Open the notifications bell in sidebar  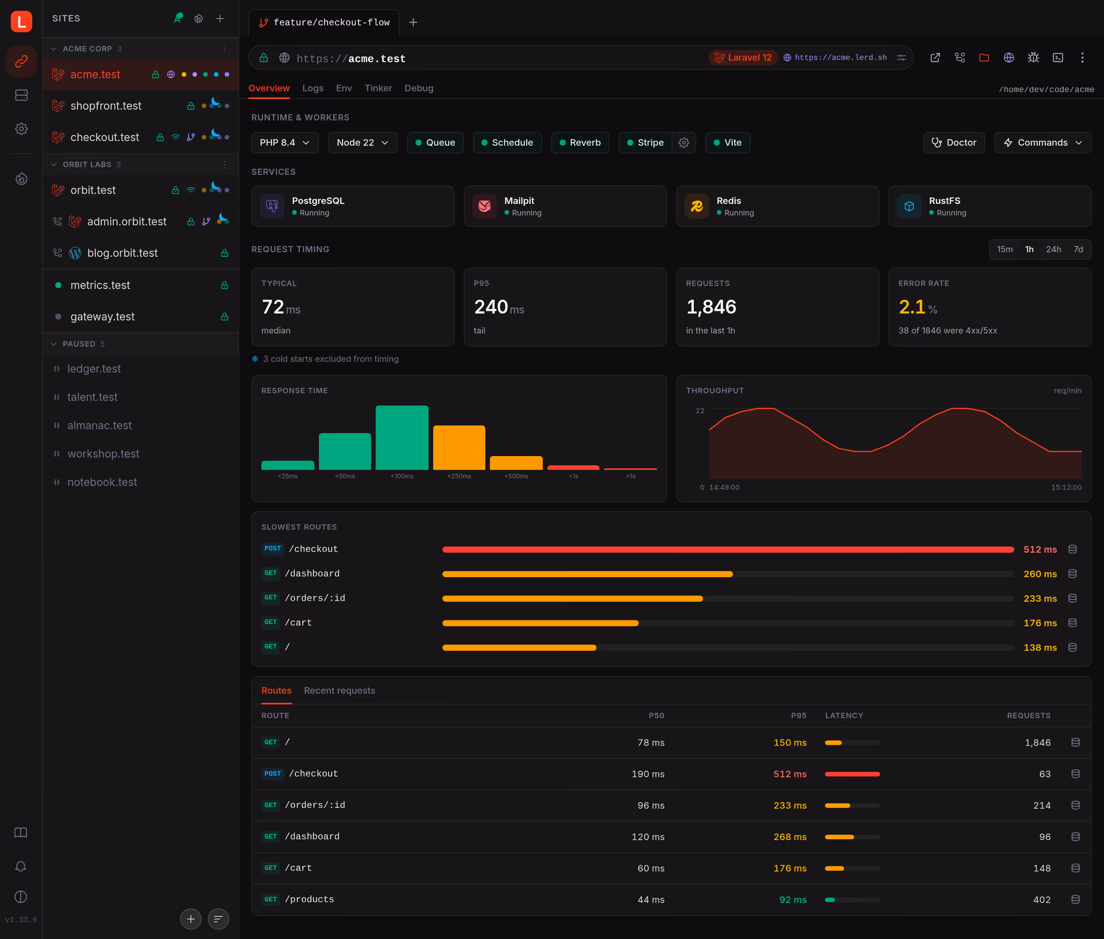click(21, 866)
